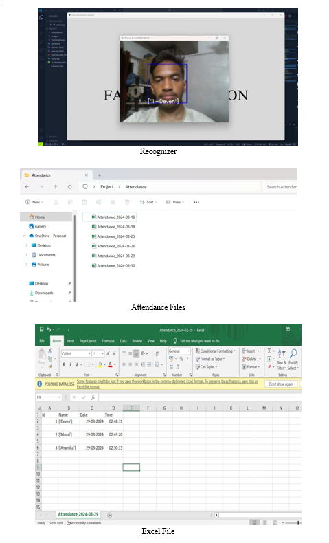The width and height of the screenshot is (329, 543).
Task: Open Find & Select magnifier in Excel
Action: click(293, 360)
